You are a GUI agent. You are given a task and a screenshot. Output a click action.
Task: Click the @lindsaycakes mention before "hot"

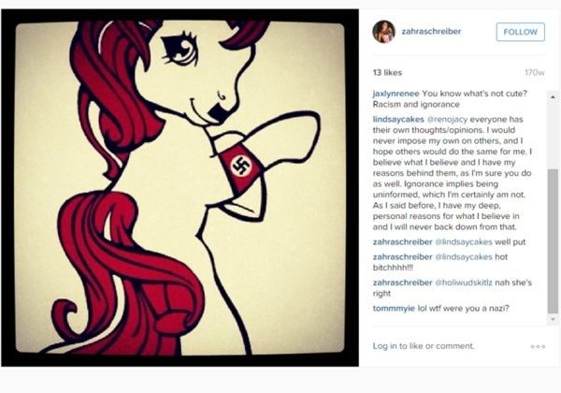click(x=464, y=257)
